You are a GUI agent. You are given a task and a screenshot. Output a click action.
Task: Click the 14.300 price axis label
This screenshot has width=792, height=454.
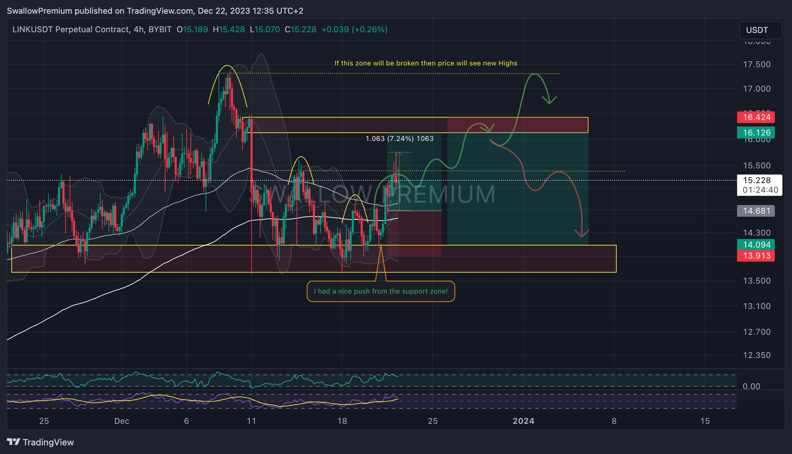757,233
